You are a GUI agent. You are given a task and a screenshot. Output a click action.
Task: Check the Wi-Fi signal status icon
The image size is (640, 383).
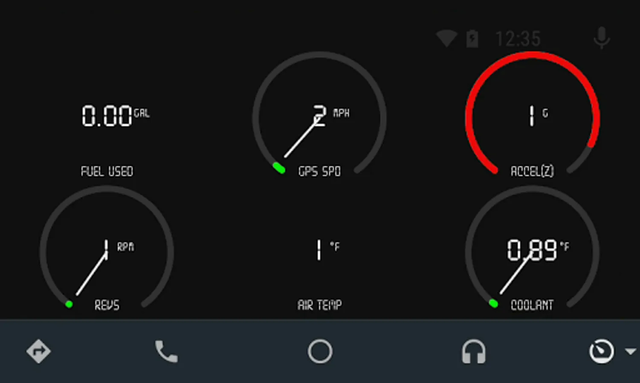(446, 38)
